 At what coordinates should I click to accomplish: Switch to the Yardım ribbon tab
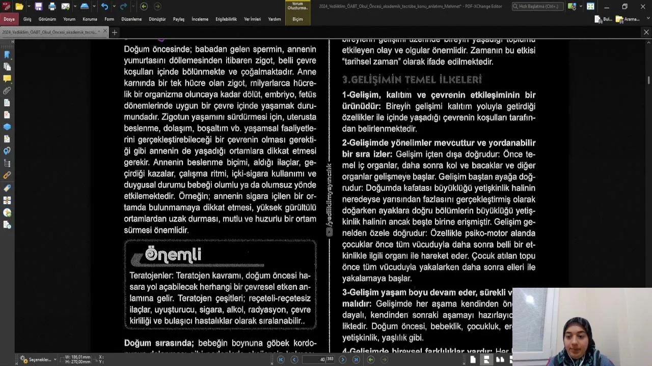coord(275,19)
